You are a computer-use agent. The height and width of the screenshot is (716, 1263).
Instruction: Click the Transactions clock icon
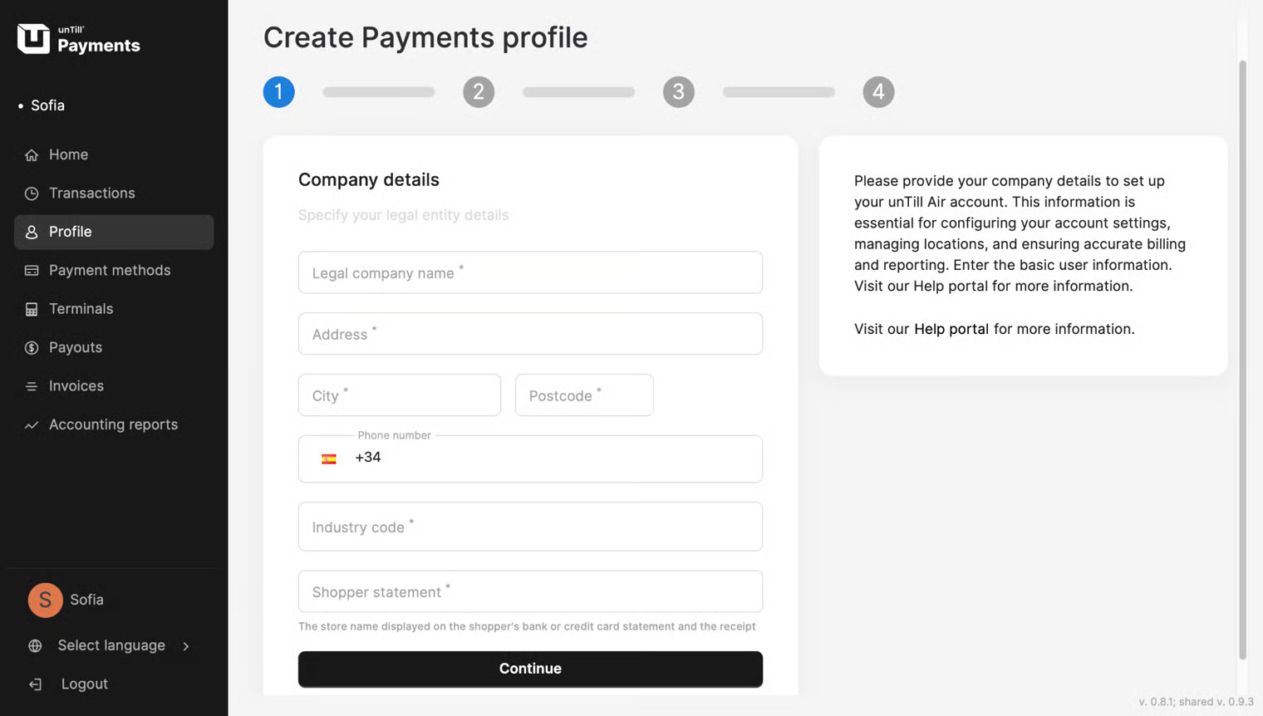pyautogui.click(x=32, y=194)
